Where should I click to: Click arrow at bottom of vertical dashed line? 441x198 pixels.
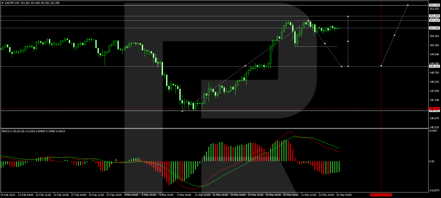click(348, 66)
